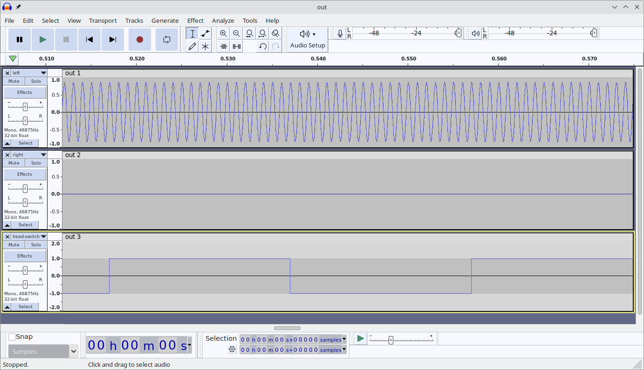Image resolution: width=644 pixels, height=370 pixels.
Task: Click the green playhead triangle on timeline
Action: (13, 59)
